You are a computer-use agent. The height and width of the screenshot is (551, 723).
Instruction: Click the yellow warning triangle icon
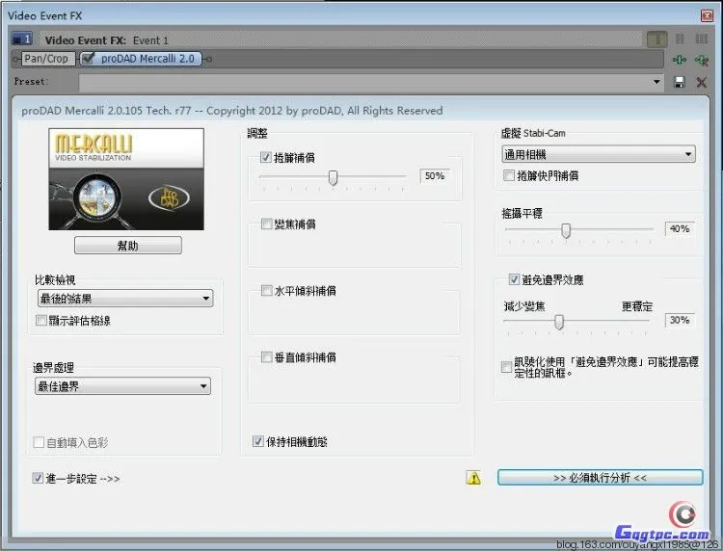coord(473,478)
